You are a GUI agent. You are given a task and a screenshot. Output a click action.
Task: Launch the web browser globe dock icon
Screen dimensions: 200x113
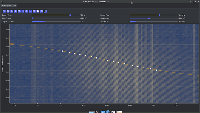pyautogui.click(x=108, y=112)
